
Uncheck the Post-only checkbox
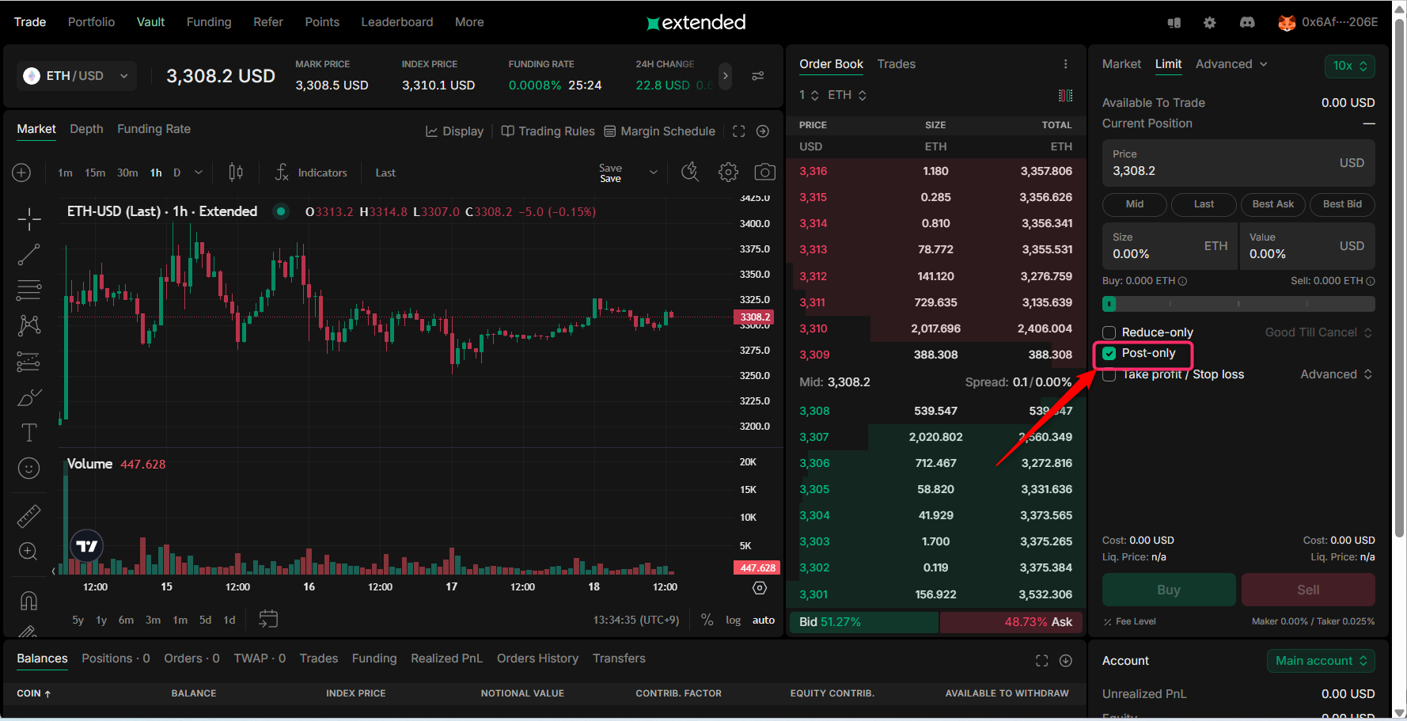[1109, 354]
